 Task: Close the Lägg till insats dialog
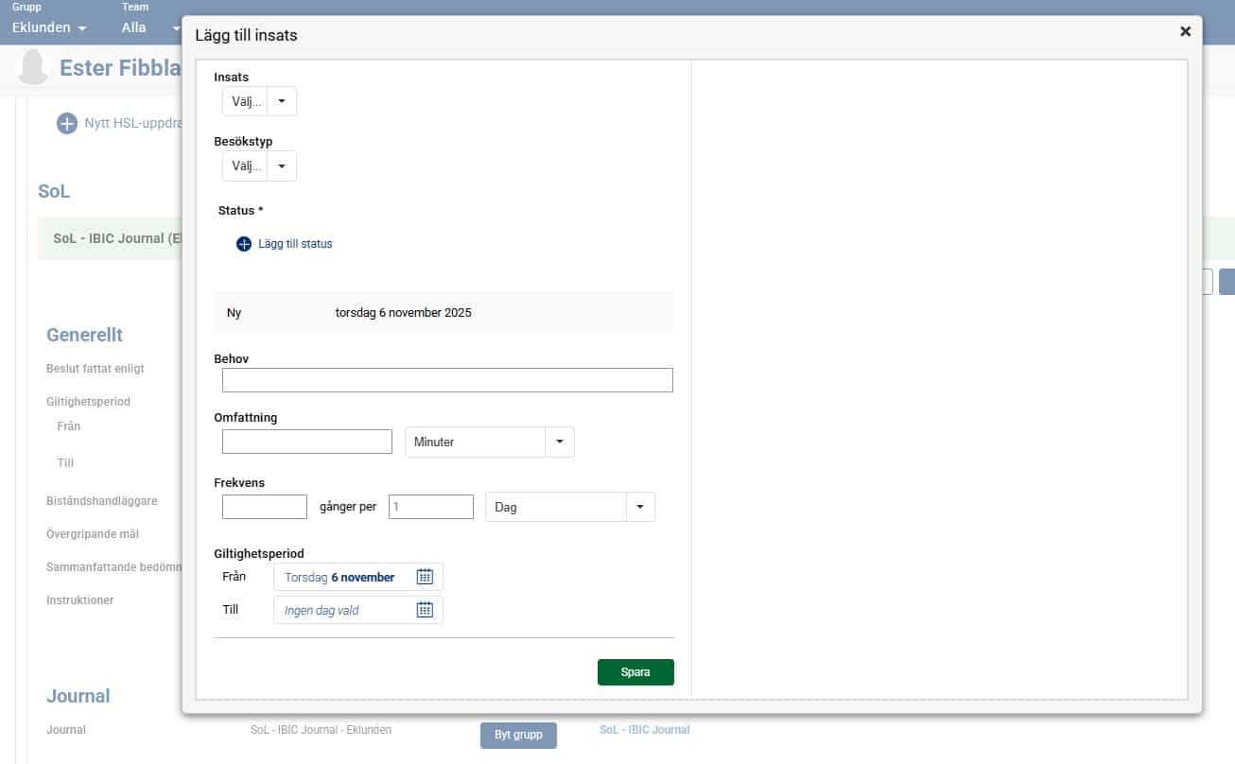tap(1185, 31)
